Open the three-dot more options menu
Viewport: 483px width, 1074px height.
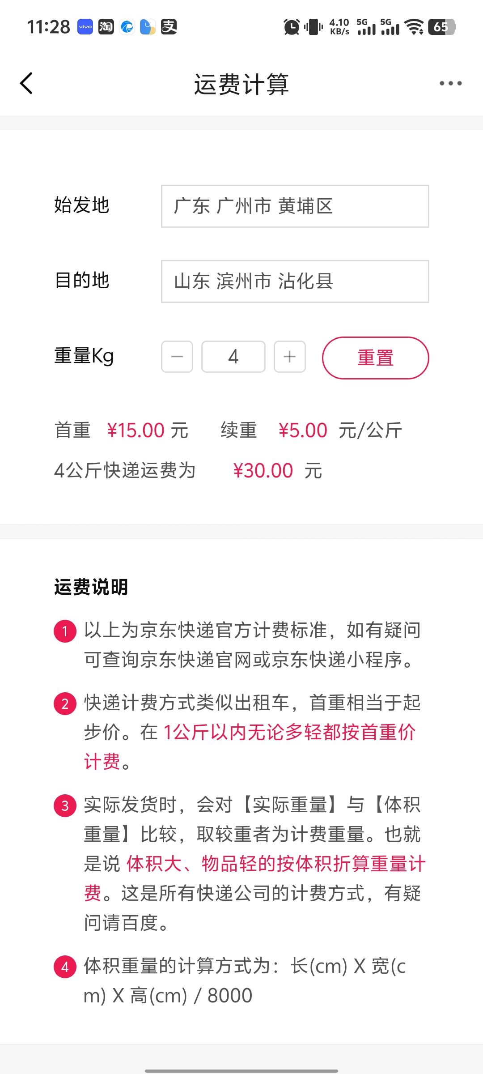(x=450, y=83)
